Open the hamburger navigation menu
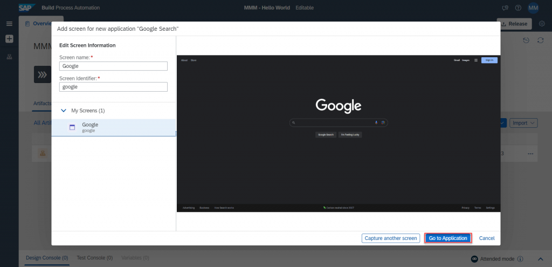552x267 pixels. [9, 24]
